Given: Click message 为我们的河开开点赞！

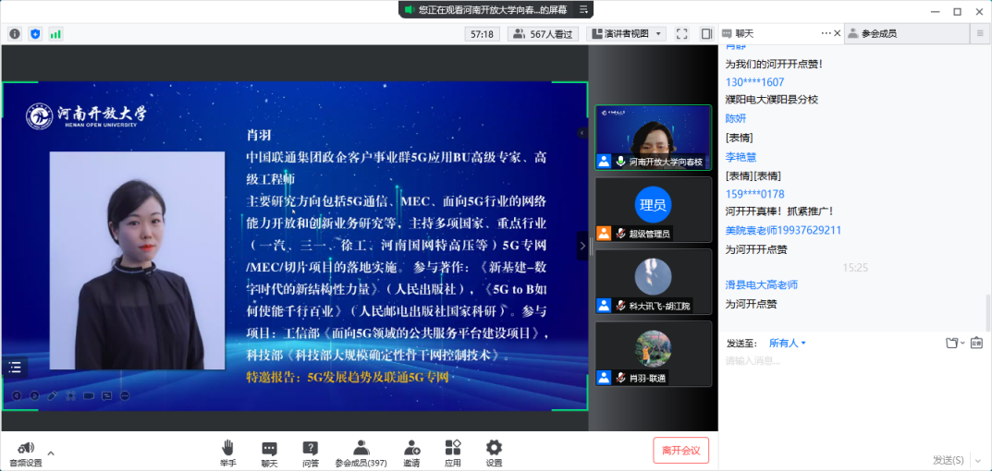Looking at the screenshot, I should coord(774,64).
